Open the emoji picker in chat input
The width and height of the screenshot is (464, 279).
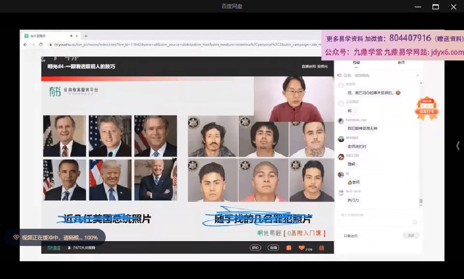coord(415,222)
